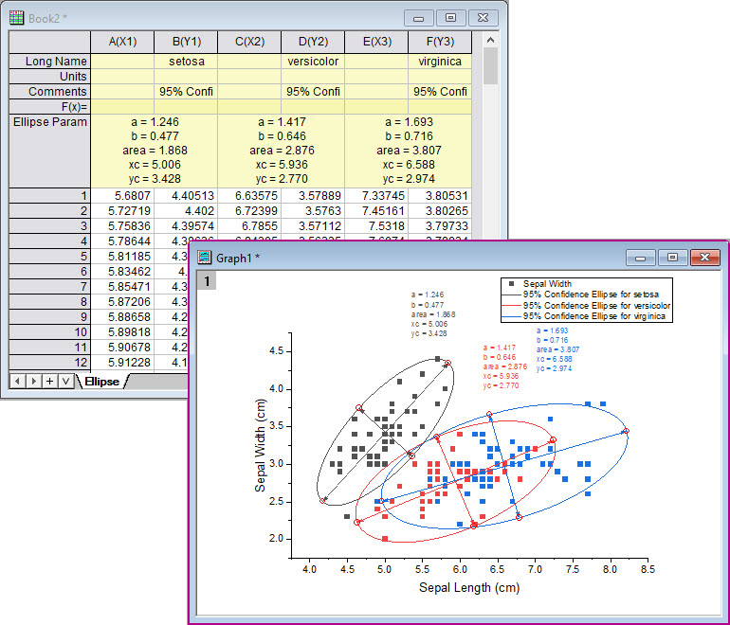Select column D(Y2) header
The image size is (730, 625).
(312, 42)
